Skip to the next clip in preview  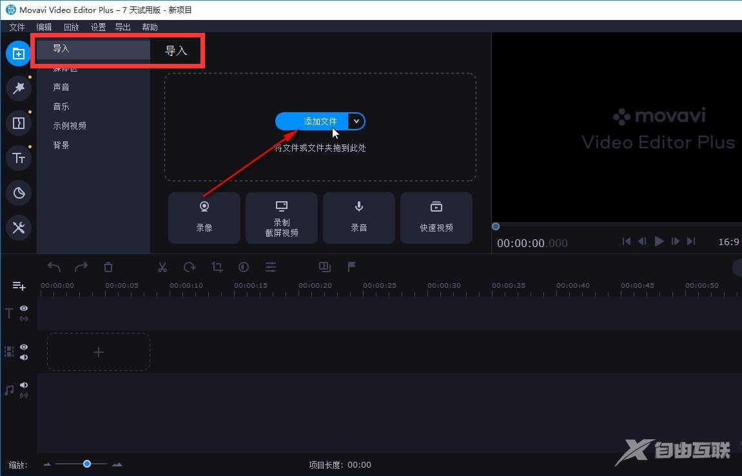pos(691,242)
